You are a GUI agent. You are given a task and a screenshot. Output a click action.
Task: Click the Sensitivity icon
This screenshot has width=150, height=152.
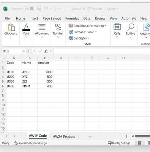pos(147,27)
